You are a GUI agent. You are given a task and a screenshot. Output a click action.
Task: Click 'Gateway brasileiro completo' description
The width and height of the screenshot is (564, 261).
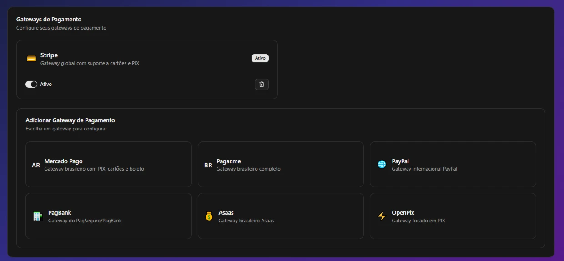click(x=248, y=169)
